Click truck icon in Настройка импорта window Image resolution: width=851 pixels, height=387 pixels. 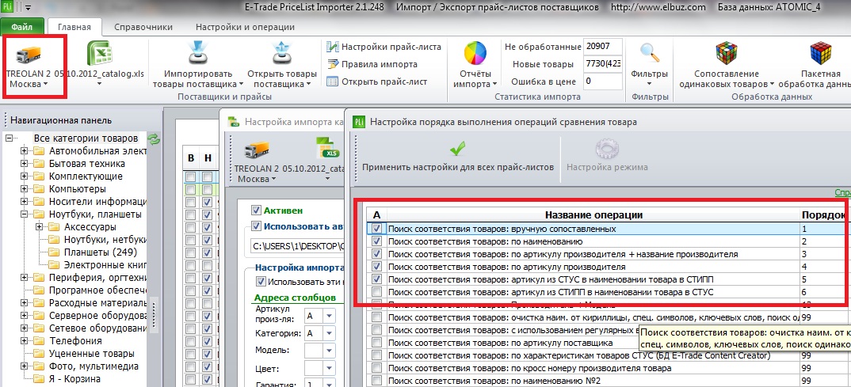point(257,150)
